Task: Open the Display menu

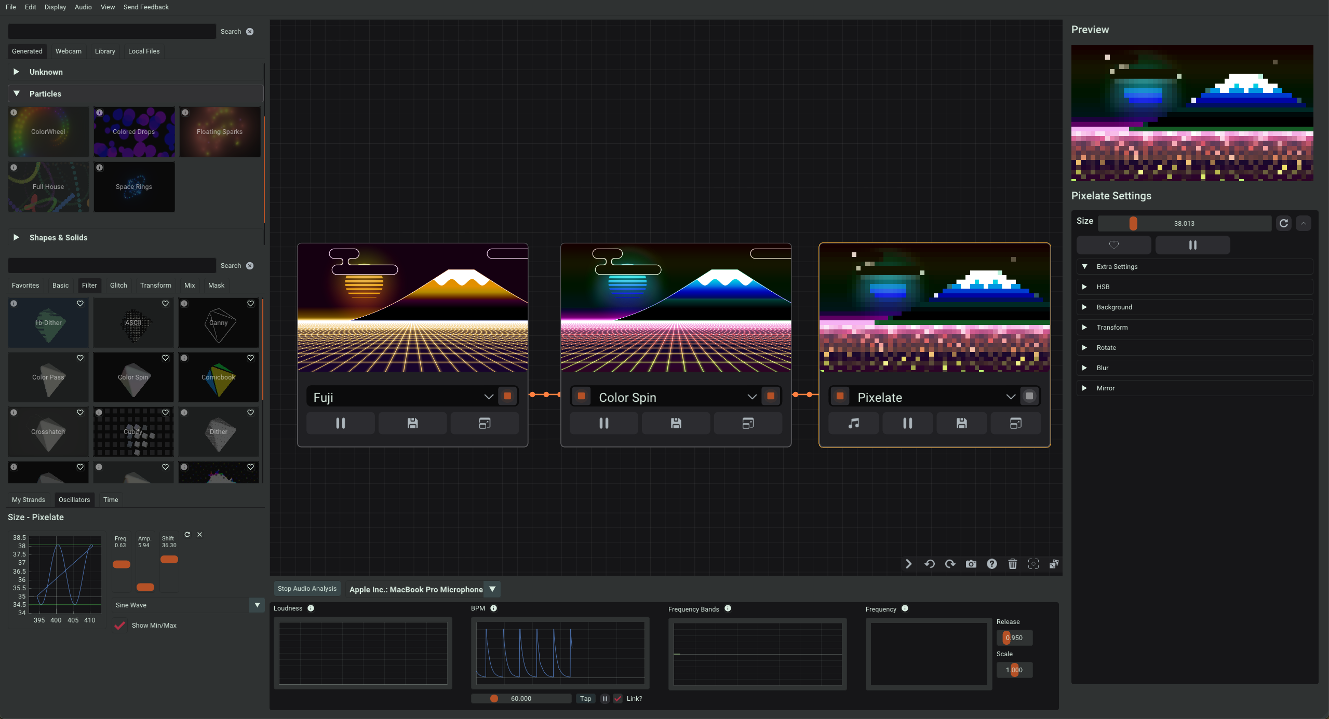Action: (x=55, y=7)
